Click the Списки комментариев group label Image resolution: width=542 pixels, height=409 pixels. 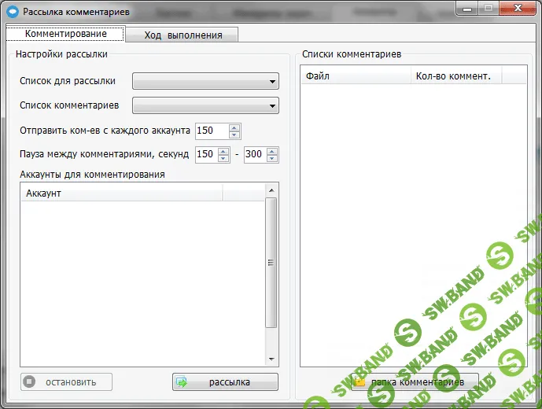click(352, 54)
